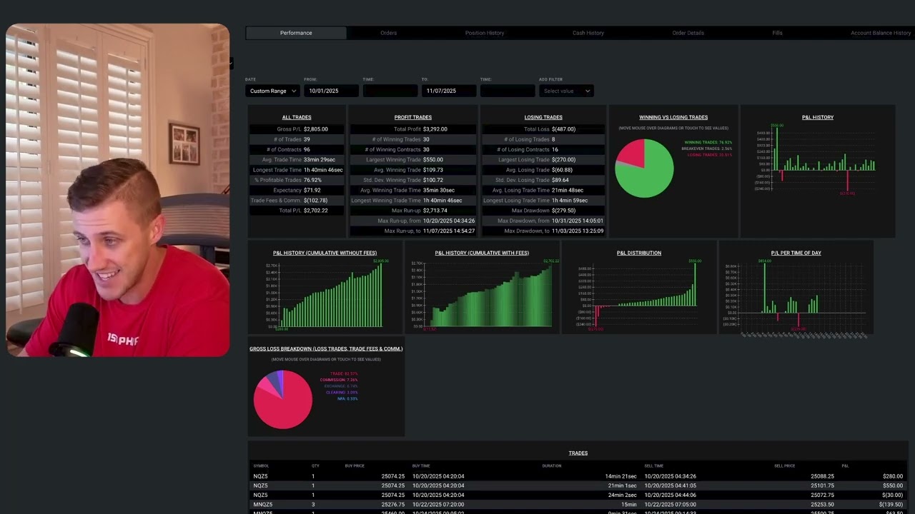Viewport: 915px width, 514px height.
Task: Open the Fills tab
Action: coord(777,33)
